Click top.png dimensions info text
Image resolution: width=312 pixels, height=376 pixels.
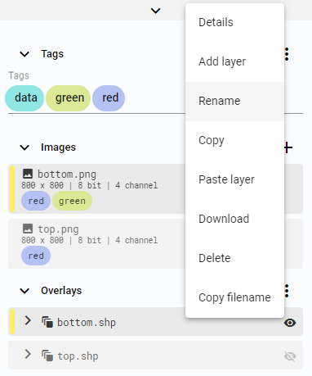pos(90,240)
